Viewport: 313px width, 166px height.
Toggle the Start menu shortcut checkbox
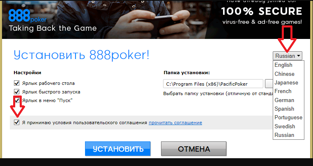click(16, 100)
